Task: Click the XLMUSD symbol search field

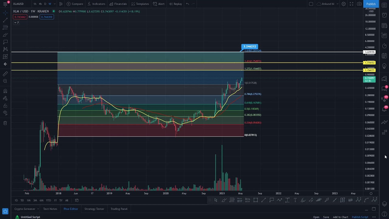Action: tap(18, 4)
